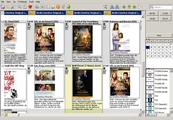Open favorites with the red heart icon
173x120 pixels.
pyautogui.click(x=30, y=7)
